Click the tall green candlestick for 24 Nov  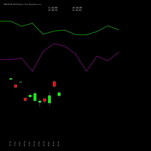35,97
